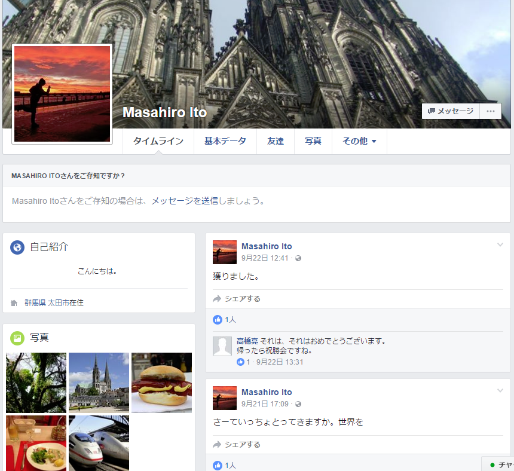Click the メッセージを送信 link
Image resolution: width=514 pixels, height=471 pixels.
185,201
